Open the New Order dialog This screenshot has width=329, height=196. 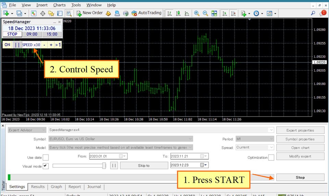point(89,13)
